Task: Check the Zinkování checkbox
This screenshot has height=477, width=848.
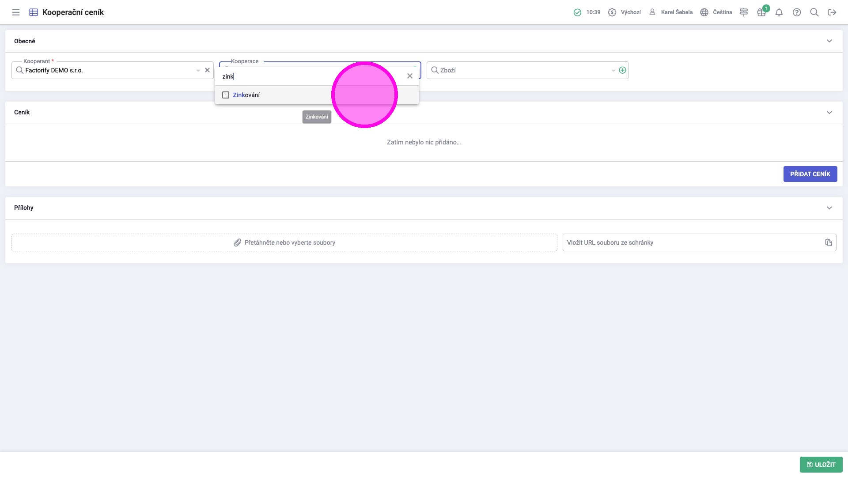Action: pos(226,95)
